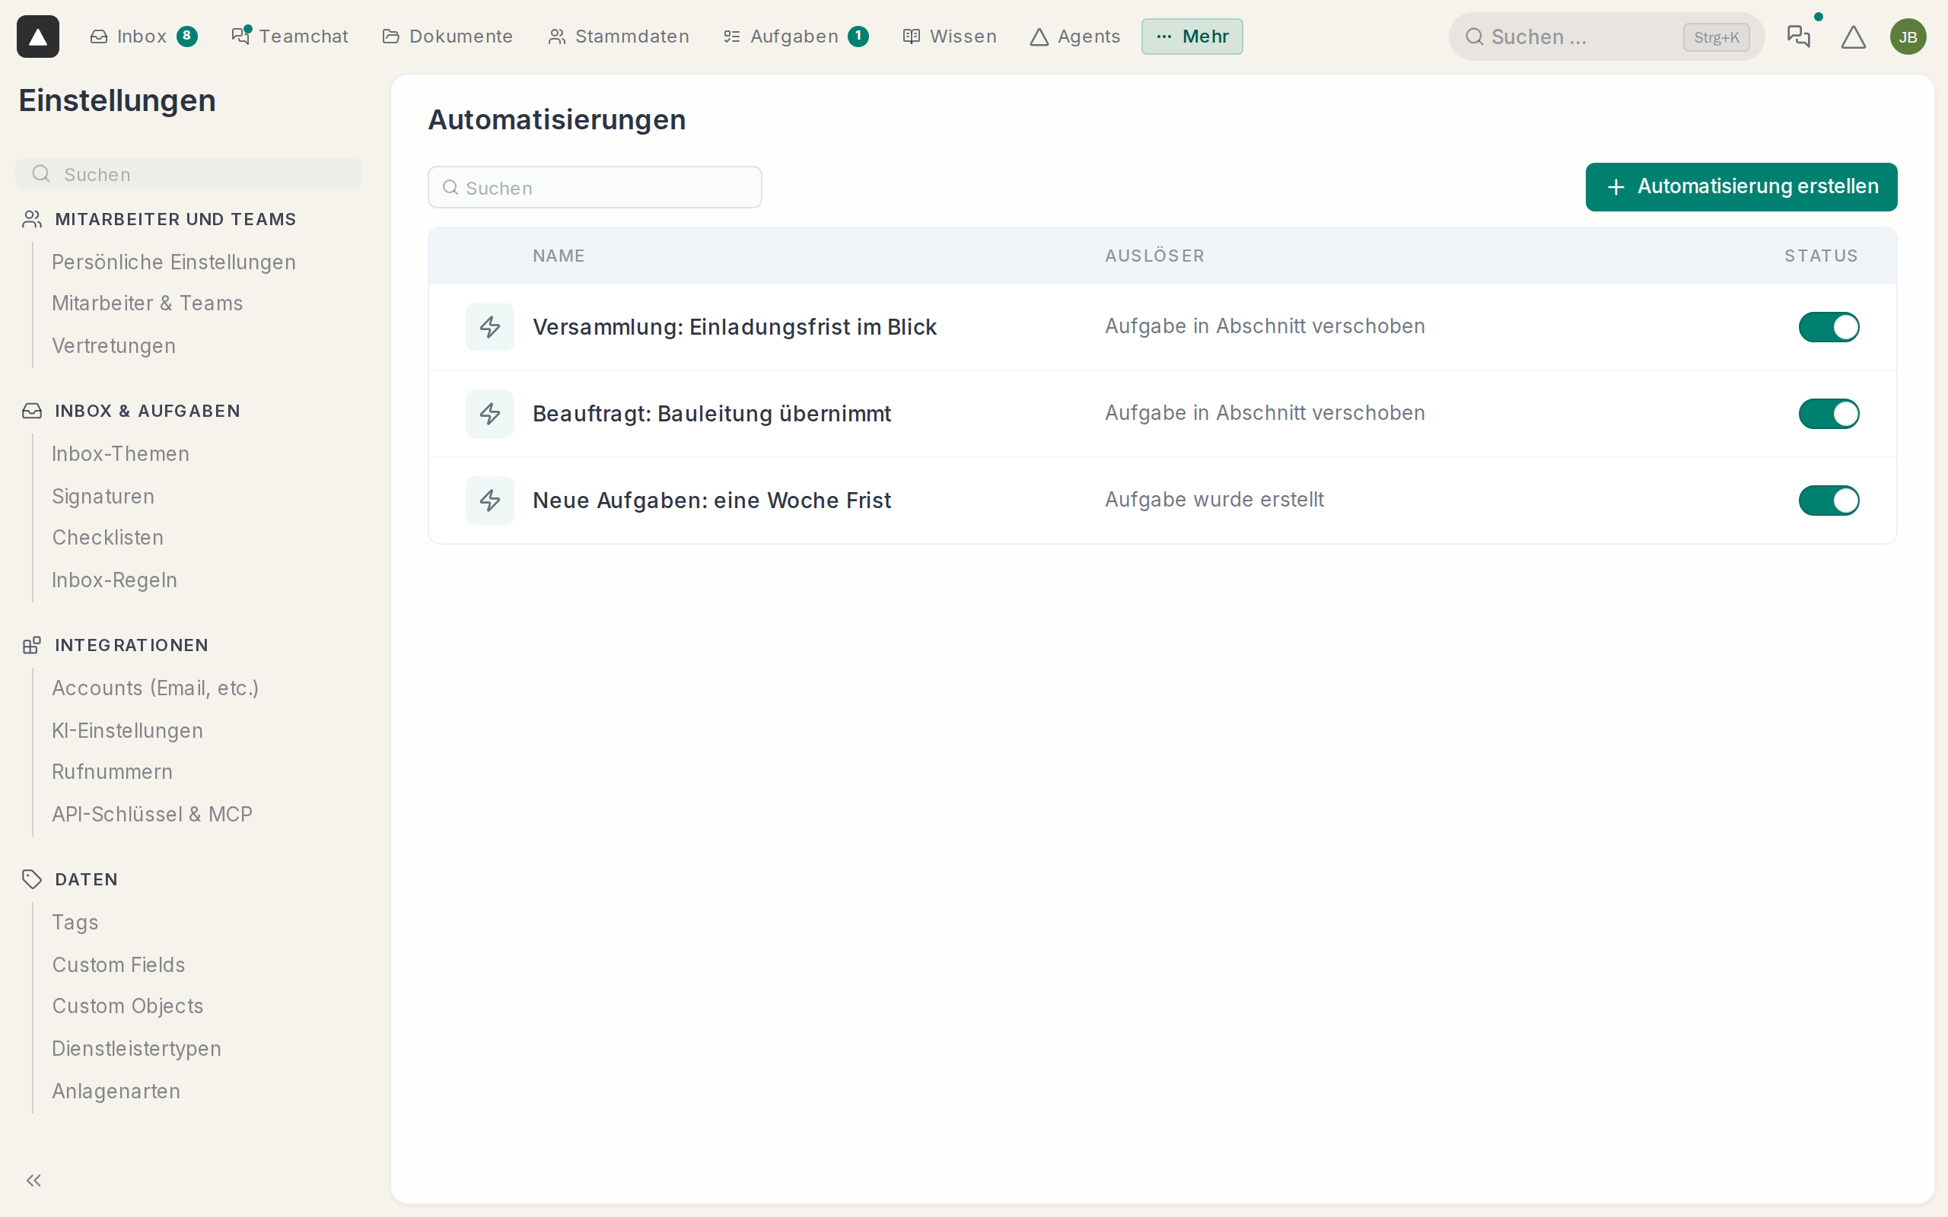Open the Versammlung: Einladungsfrist im Blick automation
The height and width of the screenshot is (1217, 1948).
[735, 327]
